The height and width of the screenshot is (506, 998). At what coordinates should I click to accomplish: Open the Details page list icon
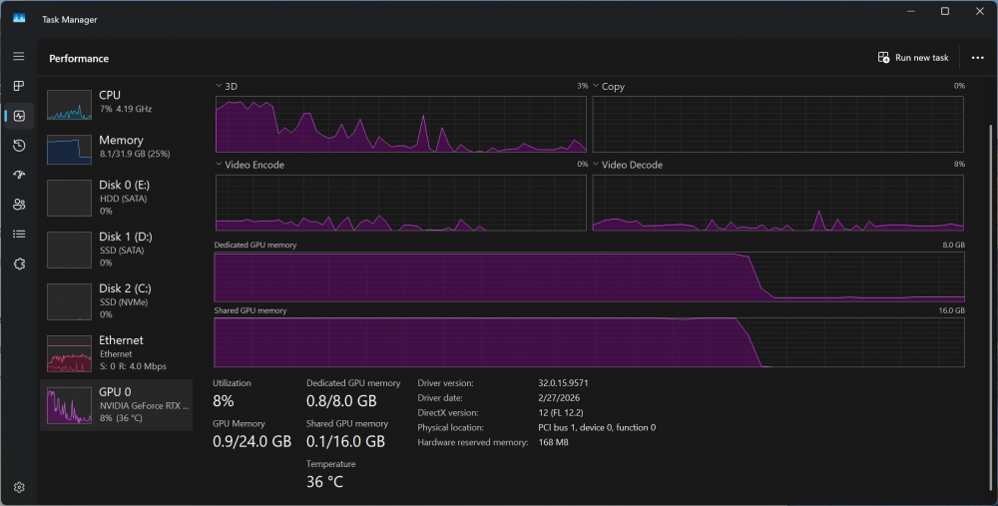click(18, 234)
